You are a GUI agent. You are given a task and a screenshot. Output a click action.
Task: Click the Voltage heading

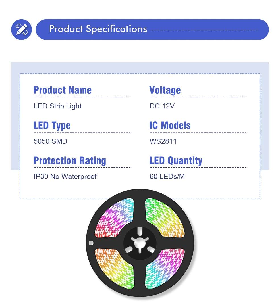coord(165,90)
